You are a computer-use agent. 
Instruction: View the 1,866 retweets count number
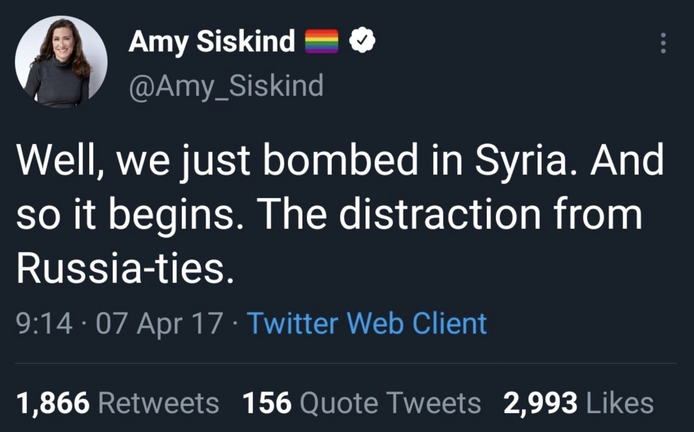point(53,403)
